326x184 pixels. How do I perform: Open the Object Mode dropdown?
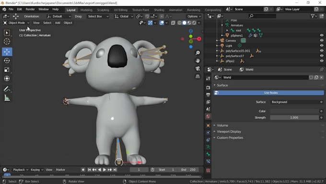(x=16, y=23)
